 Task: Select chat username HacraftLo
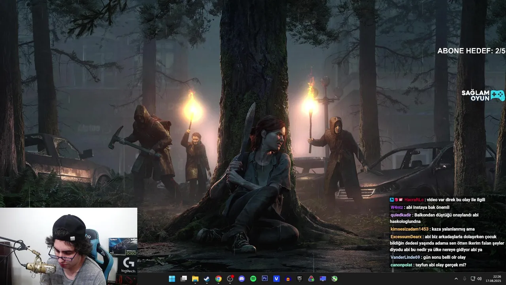pyautogui.click(x=414, y=200)
